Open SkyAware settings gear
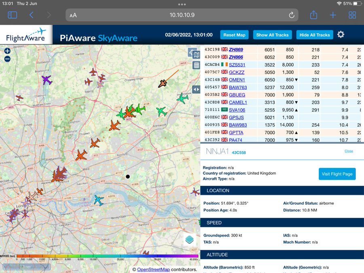 point(341,35)
